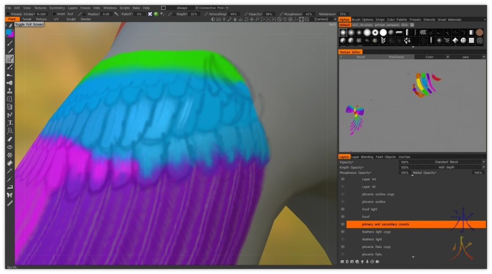
Task: Pick the clone stamp tool in left toolbar
Action: pyautogui.click(x=10, y=91)
